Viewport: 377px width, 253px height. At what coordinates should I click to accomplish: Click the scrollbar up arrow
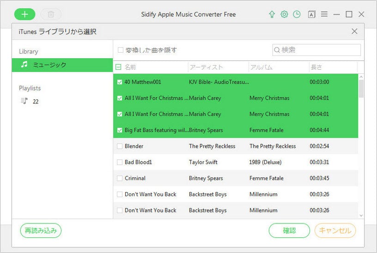[361, 77]
